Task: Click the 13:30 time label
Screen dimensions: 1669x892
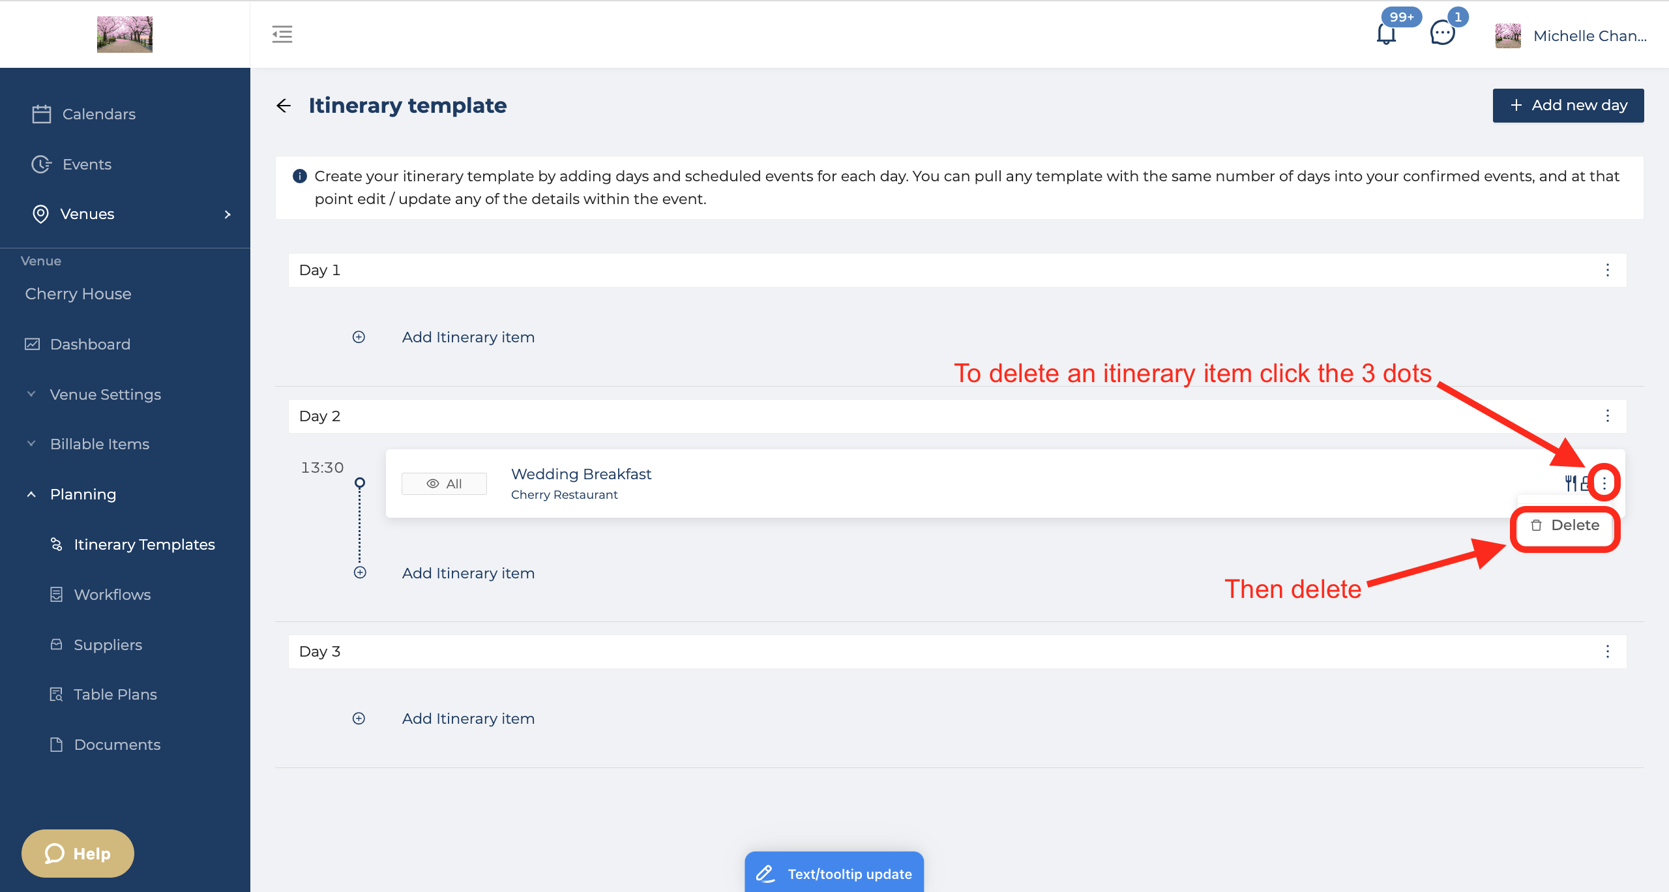Action: (x=322, y=468)
